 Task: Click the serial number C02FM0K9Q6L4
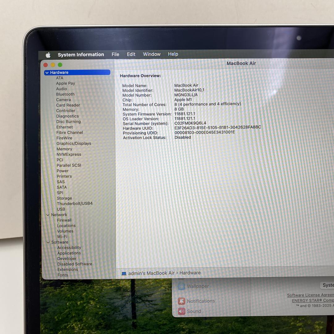click(x=190, y=123)
